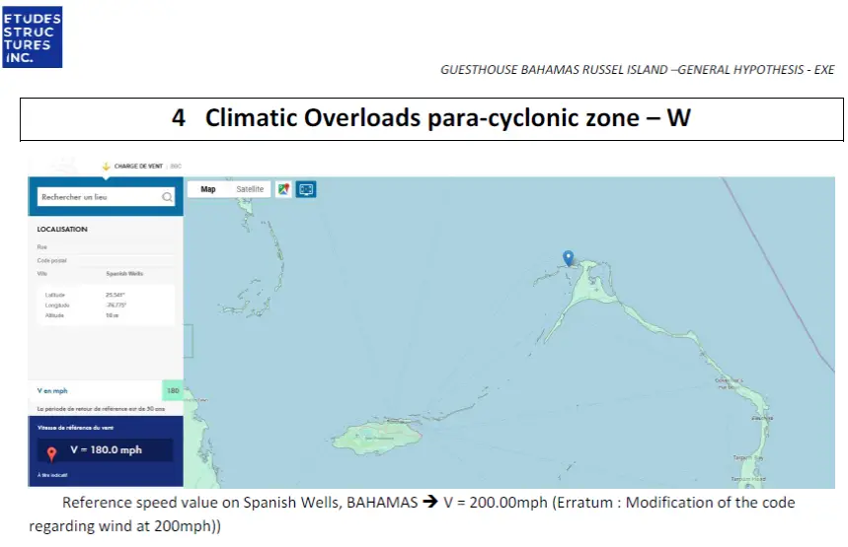The width and height of the screenshot is (848, 547).
Task: Click the période de retour note
Action: pyautogui.click(x=101, y=409)
